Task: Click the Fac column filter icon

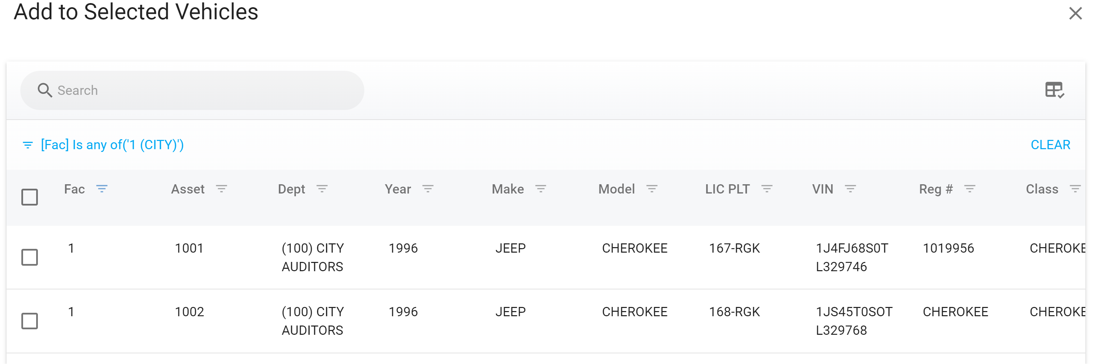Action: coord(102,189)
